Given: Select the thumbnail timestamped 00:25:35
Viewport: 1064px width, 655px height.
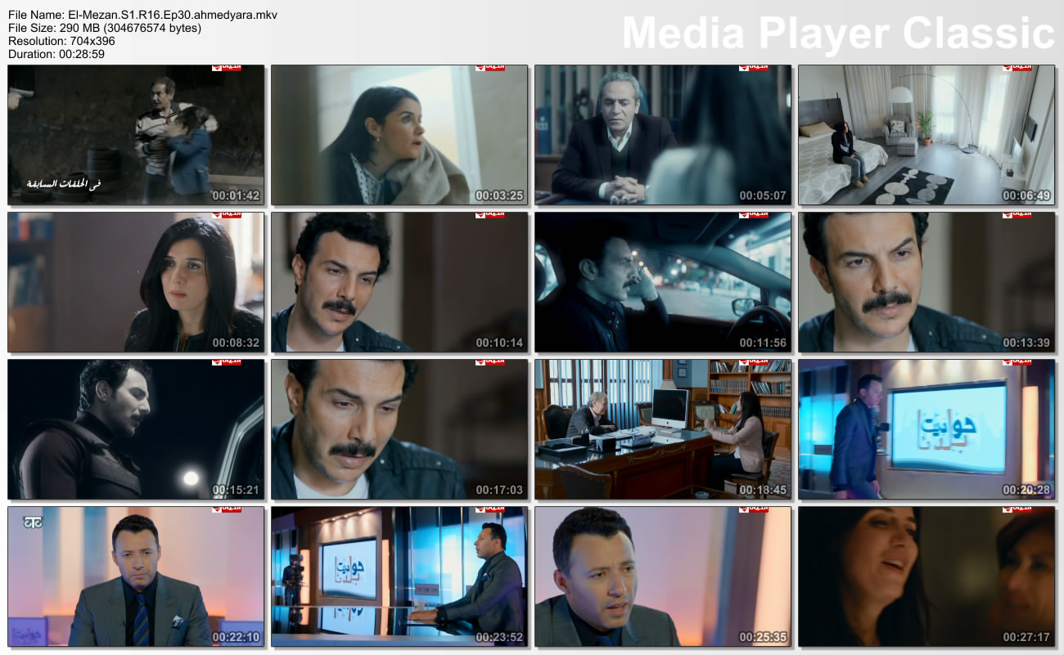Looking at the screenshot, I should (x=663, y=576).
